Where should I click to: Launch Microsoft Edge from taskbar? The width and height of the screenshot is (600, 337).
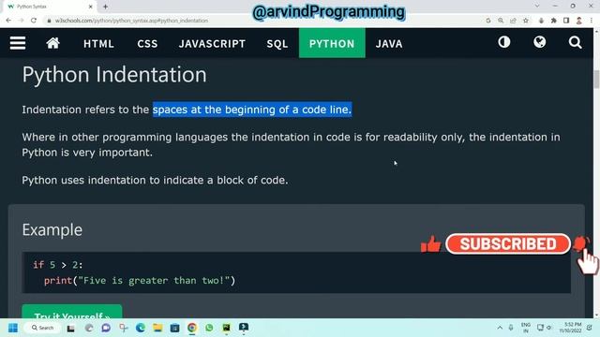point(141,328)
